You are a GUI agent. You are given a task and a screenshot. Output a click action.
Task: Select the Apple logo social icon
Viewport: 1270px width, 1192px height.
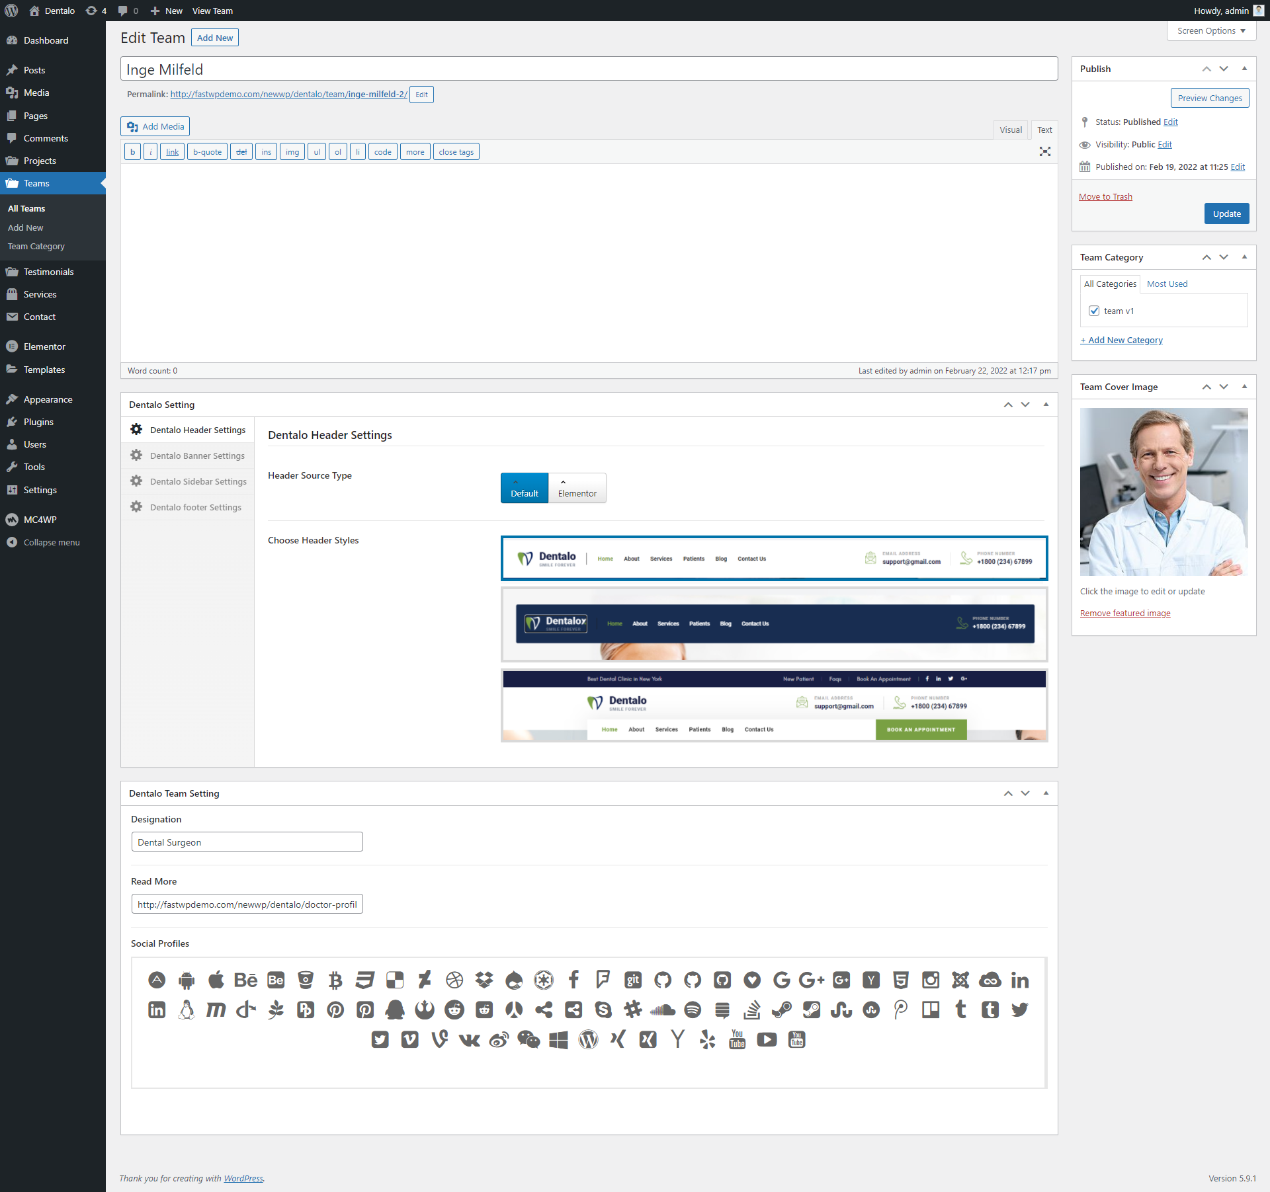(216, 980)
